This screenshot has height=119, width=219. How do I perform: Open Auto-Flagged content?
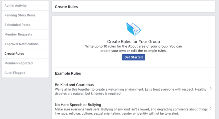point(25,73)
